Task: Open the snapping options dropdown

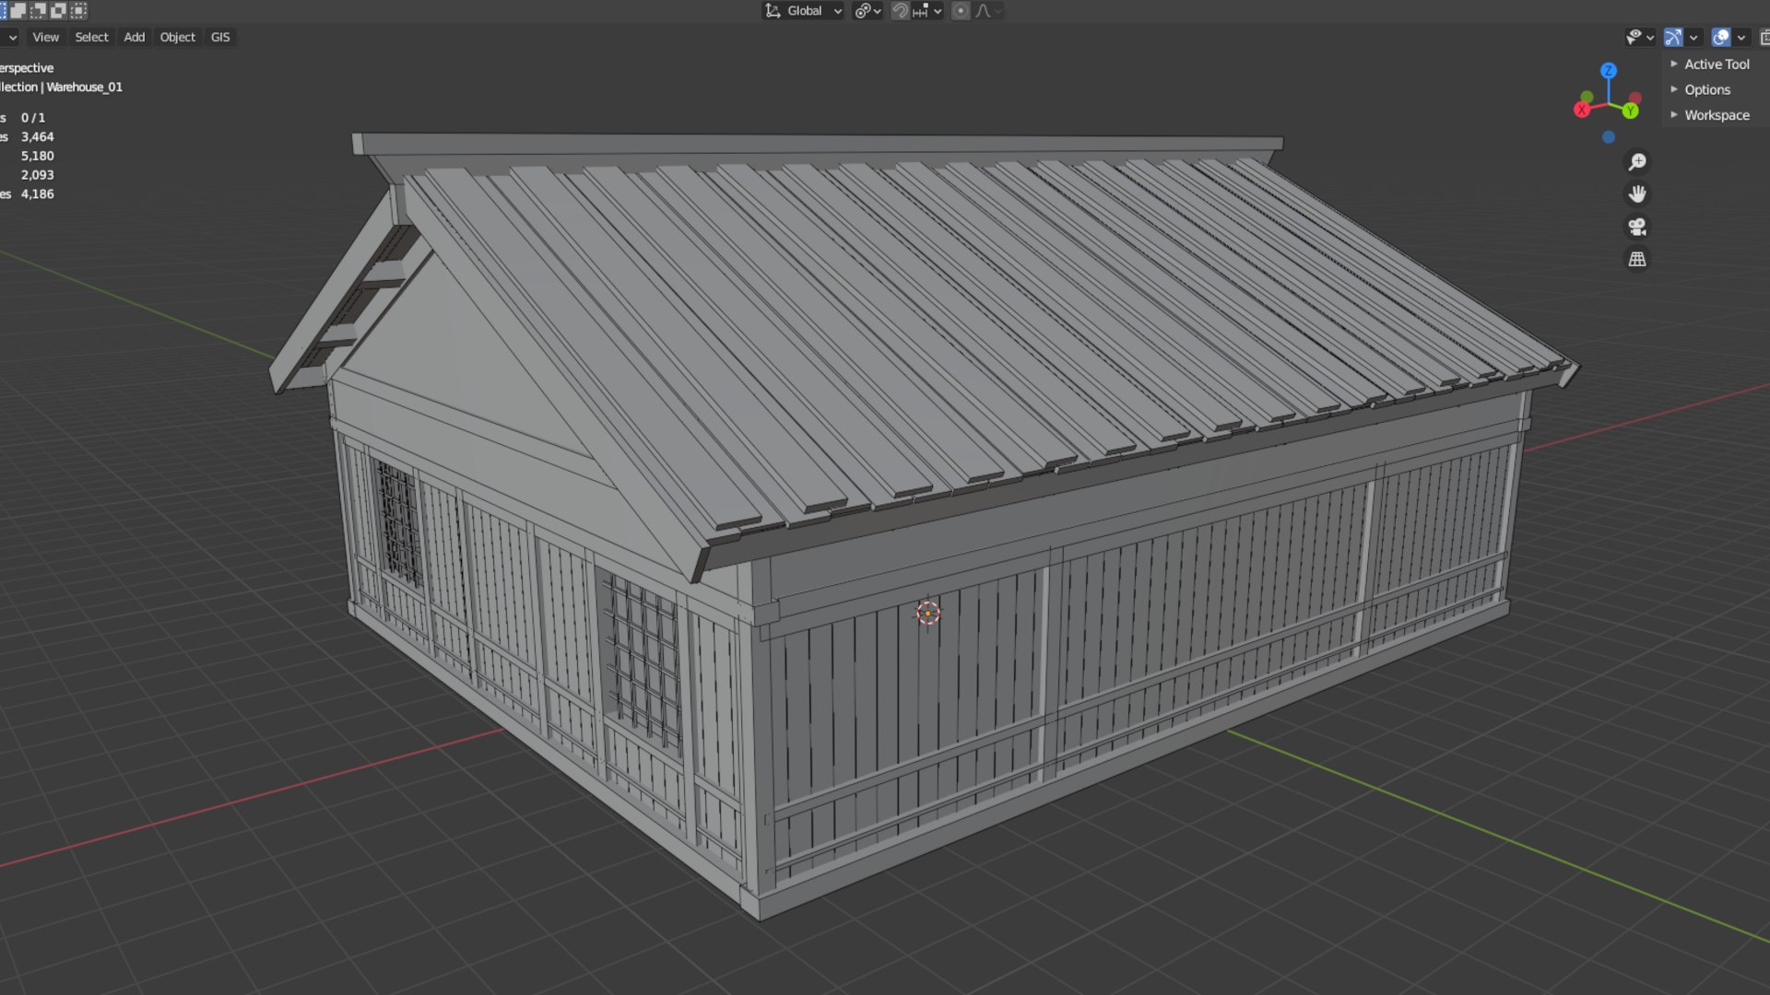Action: pyautogui.click(x=927, y=11)
